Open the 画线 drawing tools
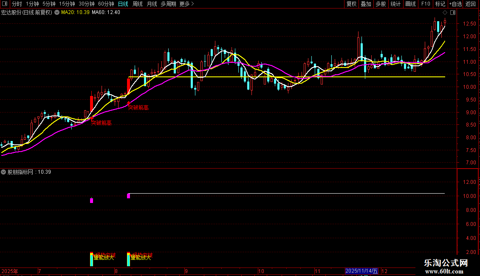Image resolution: width=480 pixels, height=276 pixels. (x=410, y=4)
